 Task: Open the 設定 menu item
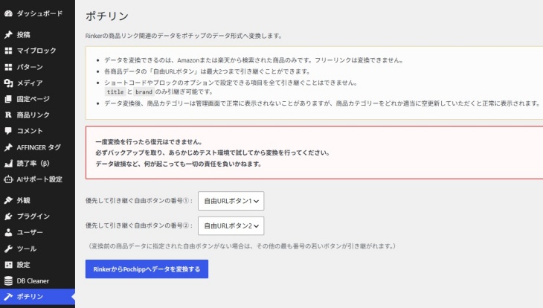(37, 265)
